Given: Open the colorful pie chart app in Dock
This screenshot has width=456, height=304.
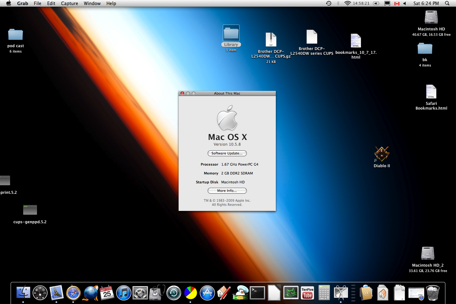Looking at the screenshot, I should [191, 293].
